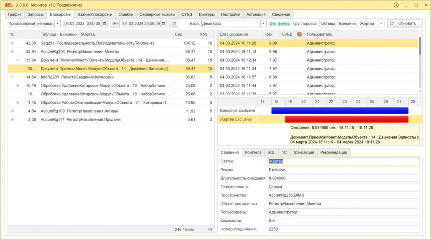Open the SQL detail tab
The height and width of the screenshot is (240, 431).
(271, 152)
